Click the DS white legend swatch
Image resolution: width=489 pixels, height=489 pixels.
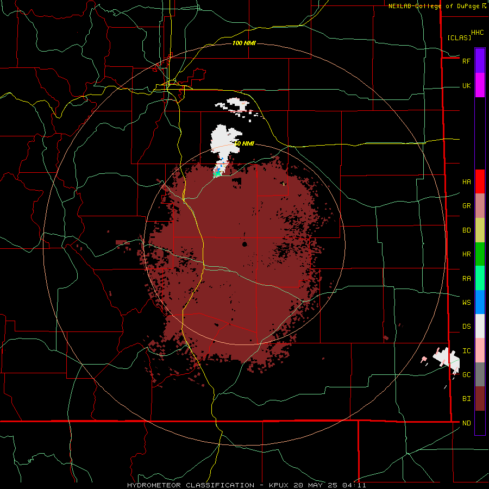[x=480, y=326]
